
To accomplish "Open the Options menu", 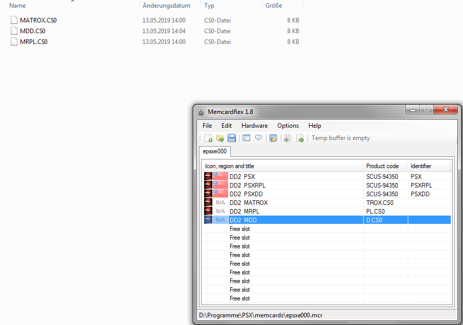I will (288, 126).
